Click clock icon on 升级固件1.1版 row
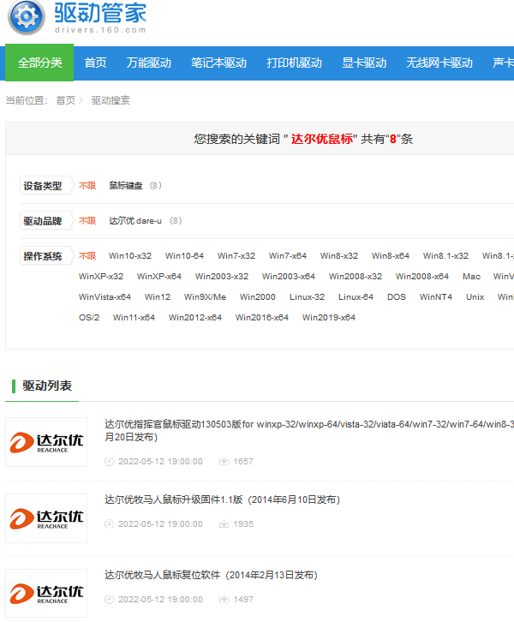Viewport: 514px width, 622px height. coord(109,524)
